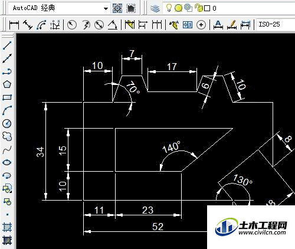Click the Insert Block tool

[7, 188]
